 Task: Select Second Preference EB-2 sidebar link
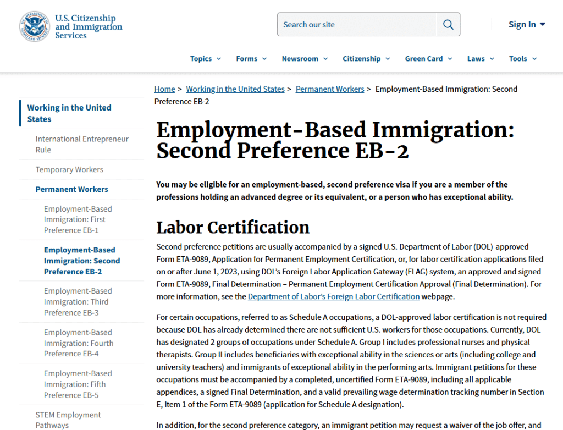click(82, 261)
